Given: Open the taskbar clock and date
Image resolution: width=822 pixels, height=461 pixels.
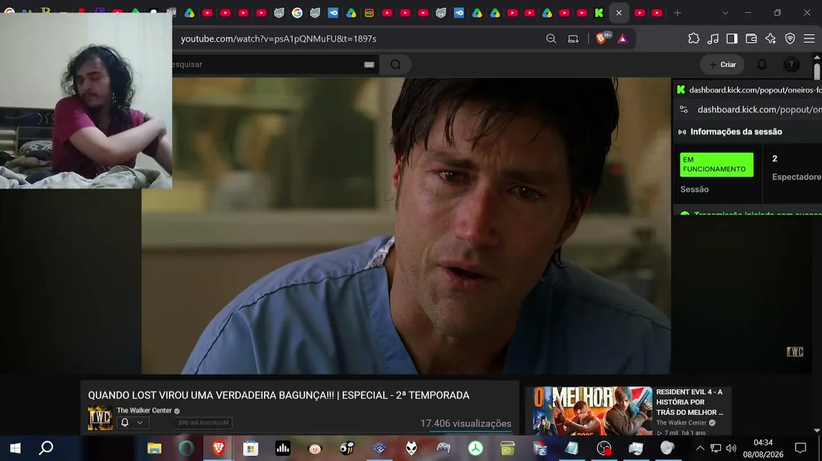Looking at the screenshot, I should (x=763, y=448).
